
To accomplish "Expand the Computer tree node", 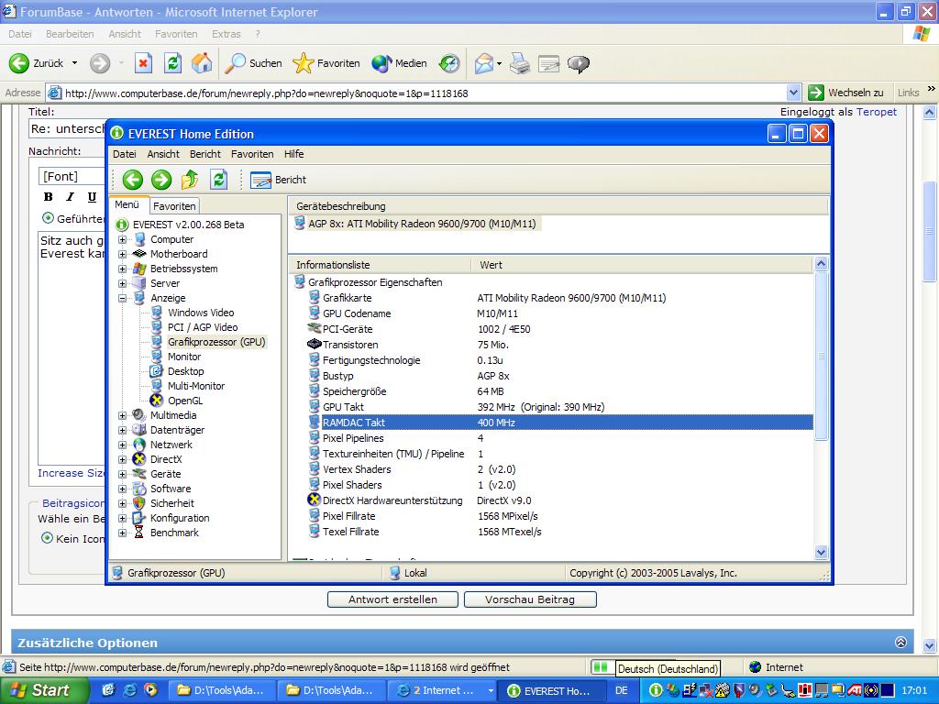I will pos(122,239).
